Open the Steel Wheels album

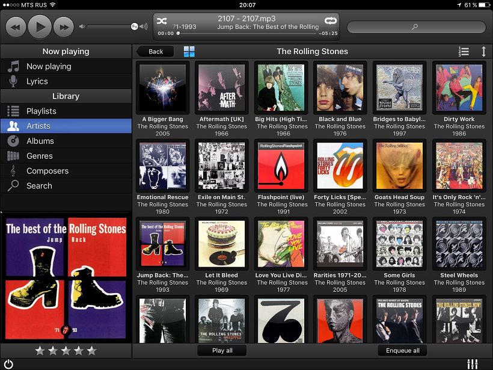click(x=459, y=244)
